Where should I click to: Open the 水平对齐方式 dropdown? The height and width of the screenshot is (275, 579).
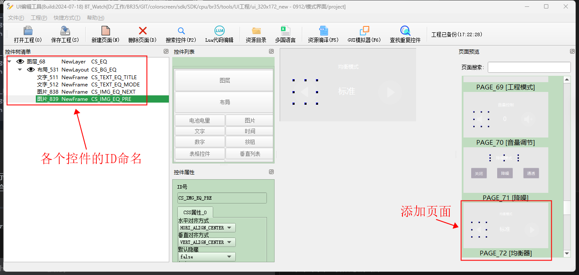pos(207,228)
